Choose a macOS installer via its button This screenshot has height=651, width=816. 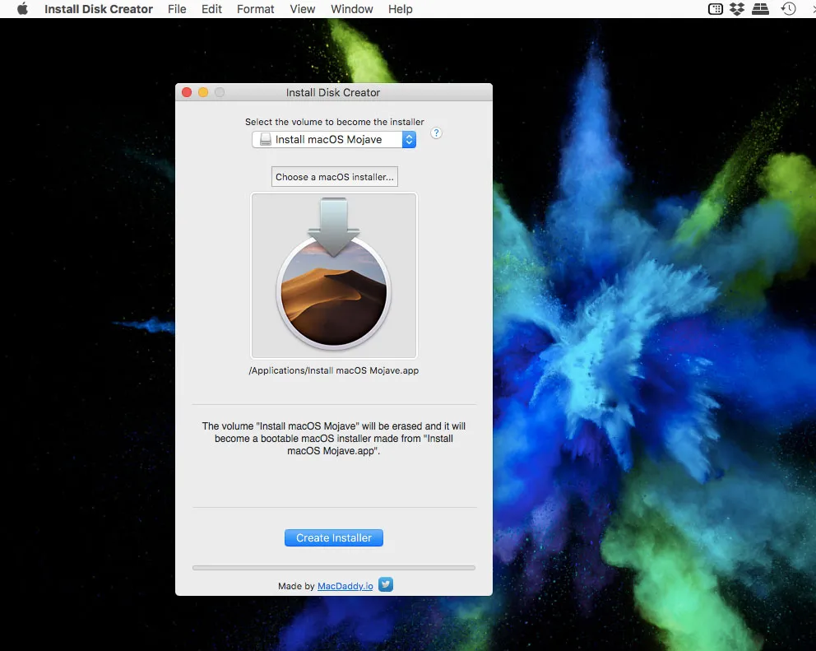click(334, 176)
